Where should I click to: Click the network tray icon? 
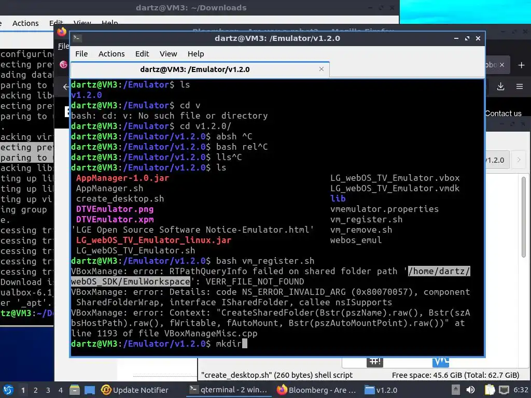(504, 390)
